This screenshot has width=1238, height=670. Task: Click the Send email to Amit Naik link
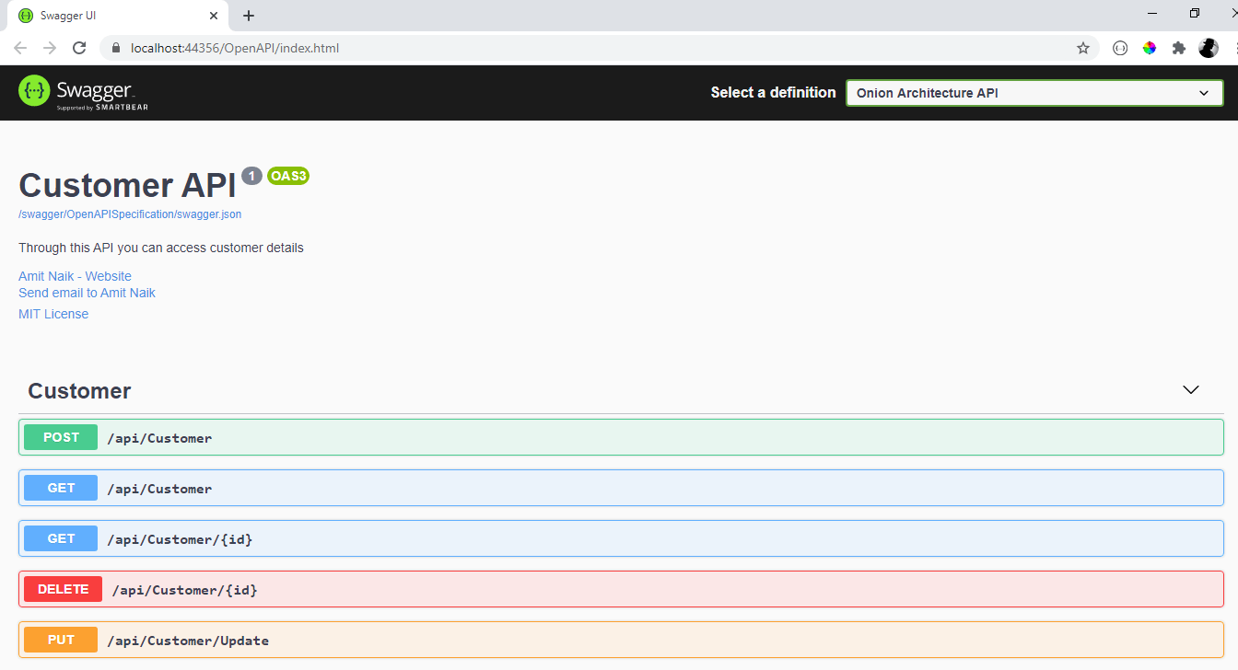[x=87, y=293]
